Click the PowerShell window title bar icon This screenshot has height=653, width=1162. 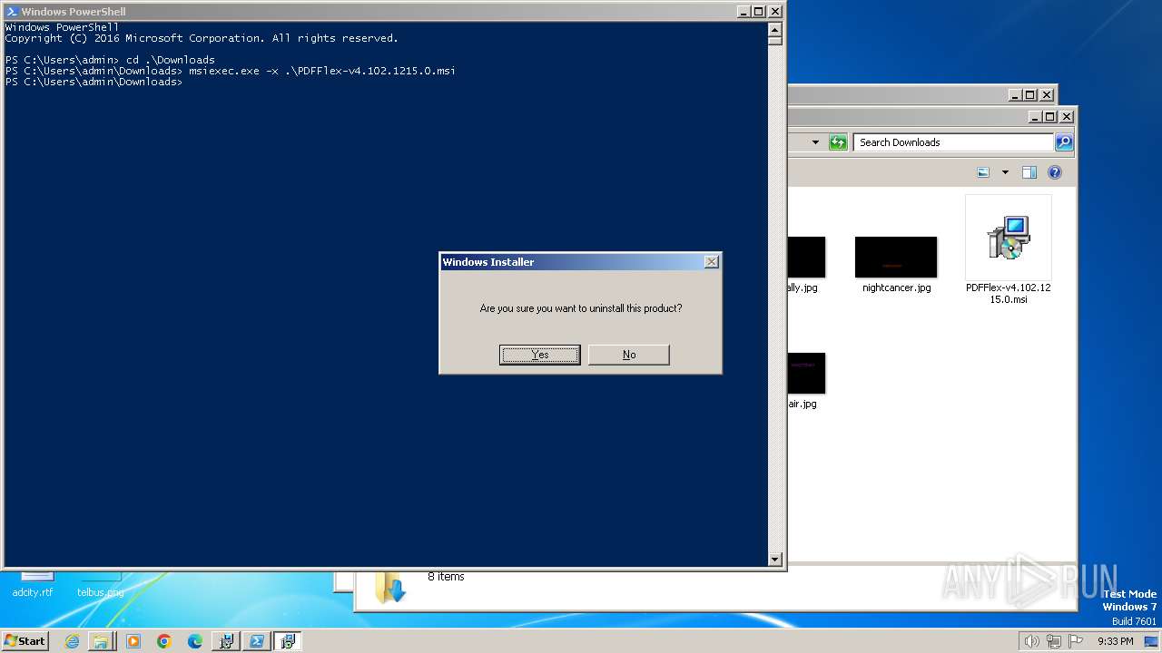tap(12, 12)
